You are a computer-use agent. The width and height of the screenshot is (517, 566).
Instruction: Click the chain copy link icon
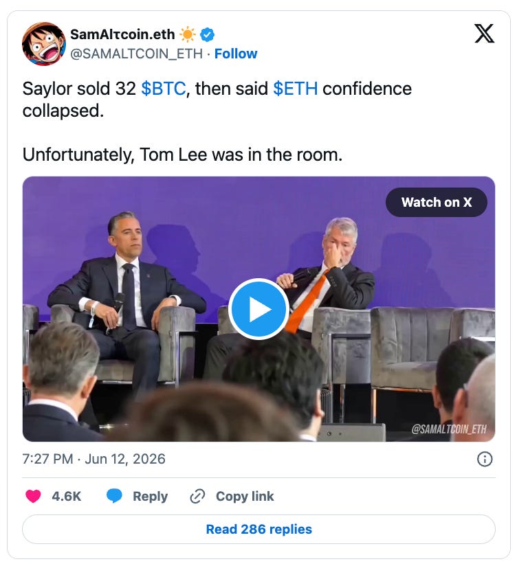point(197,497)
